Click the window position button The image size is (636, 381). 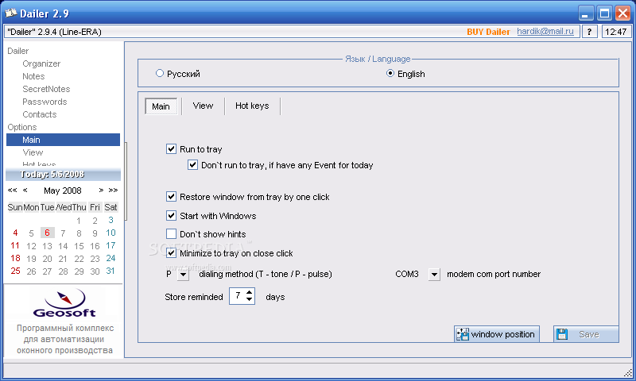pos(497,334)
